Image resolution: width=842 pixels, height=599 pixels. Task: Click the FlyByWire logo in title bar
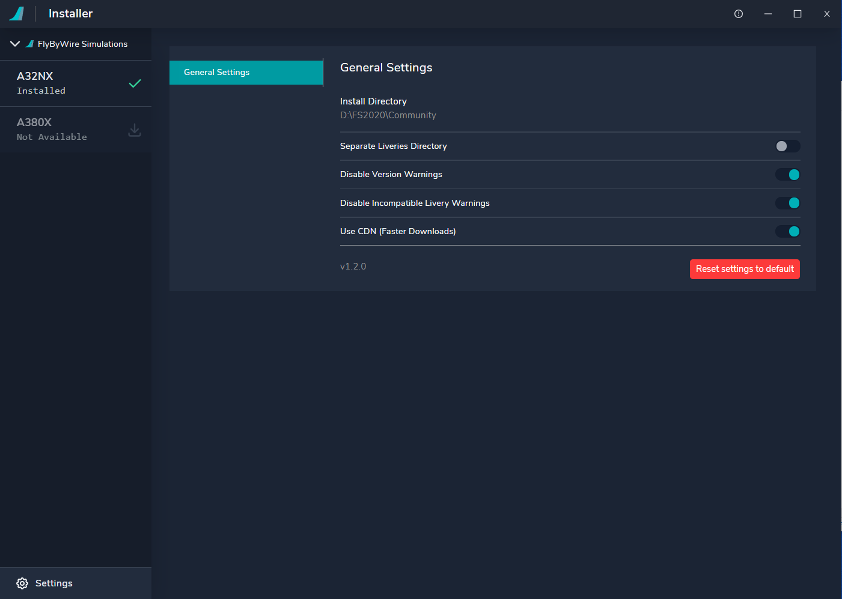tap(17, 13)
